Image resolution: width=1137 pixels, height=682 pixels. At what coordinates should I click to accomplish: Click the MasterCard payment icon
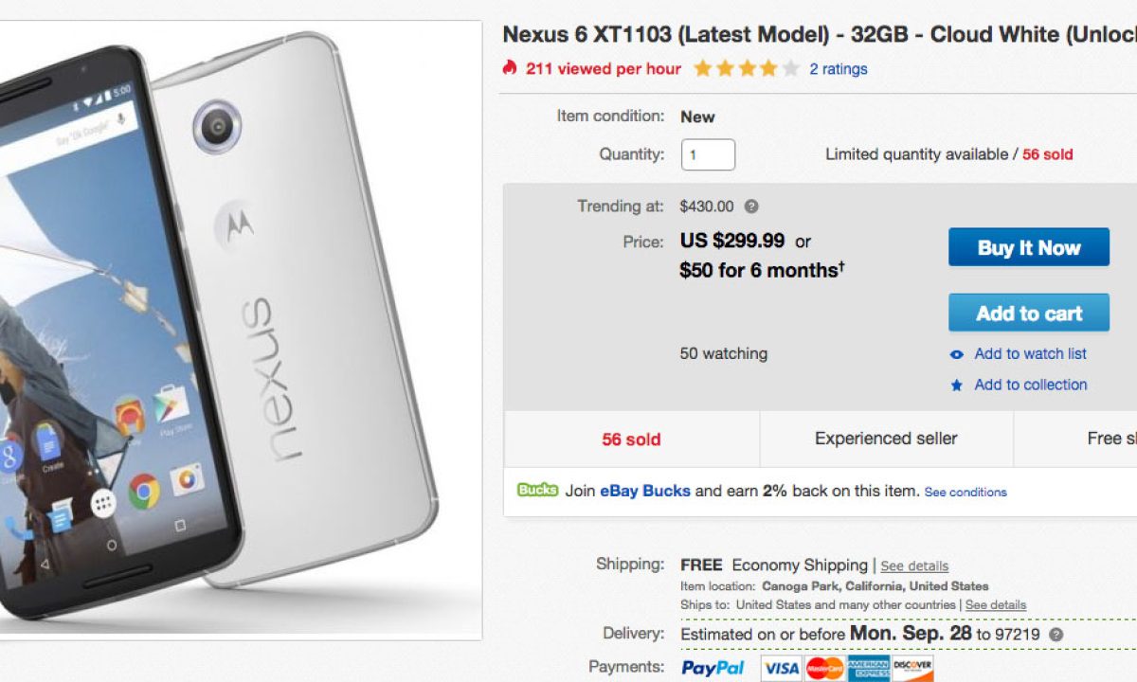coord(824,668)
